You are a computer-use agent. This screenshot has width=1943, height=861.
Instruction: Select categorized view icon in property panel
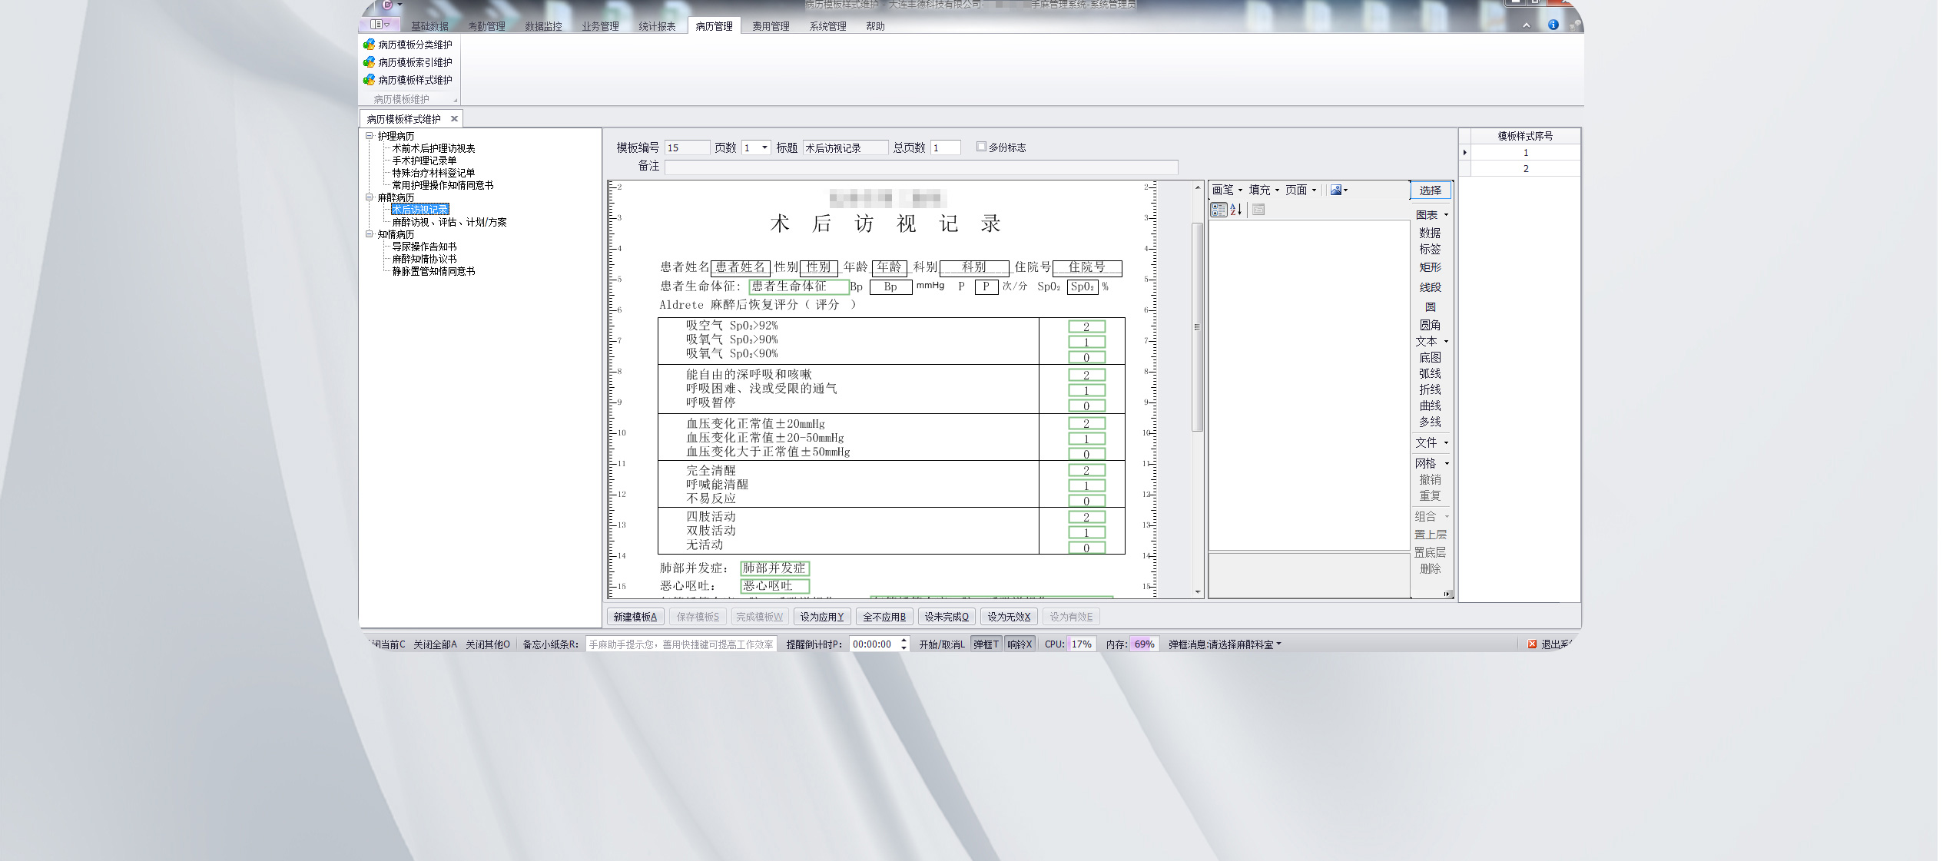point(1219,210)
